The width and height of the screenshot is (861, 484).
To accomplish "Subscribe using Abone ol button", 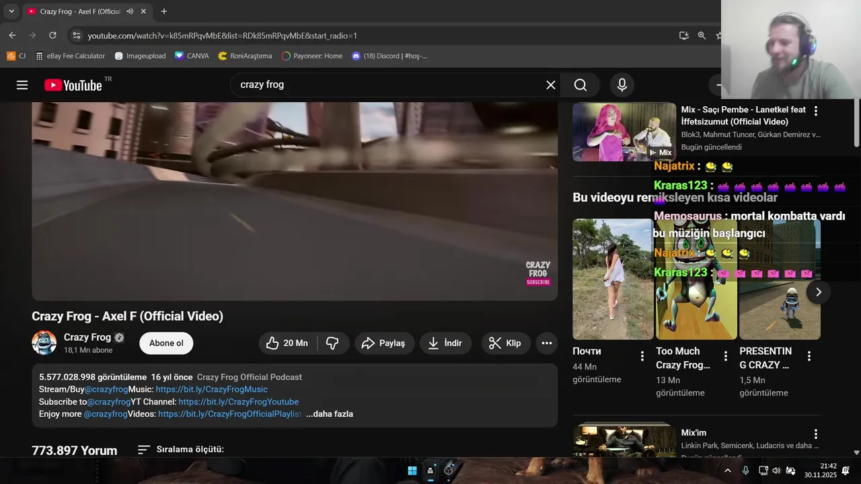I will (166, 343).
